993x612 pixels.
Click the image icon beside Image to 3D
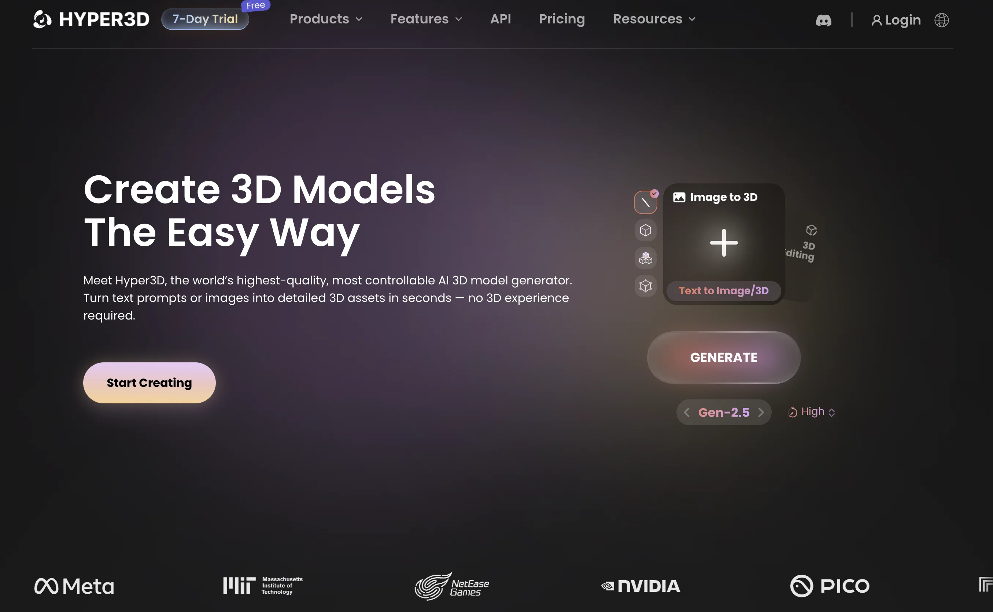pos(679,197)
